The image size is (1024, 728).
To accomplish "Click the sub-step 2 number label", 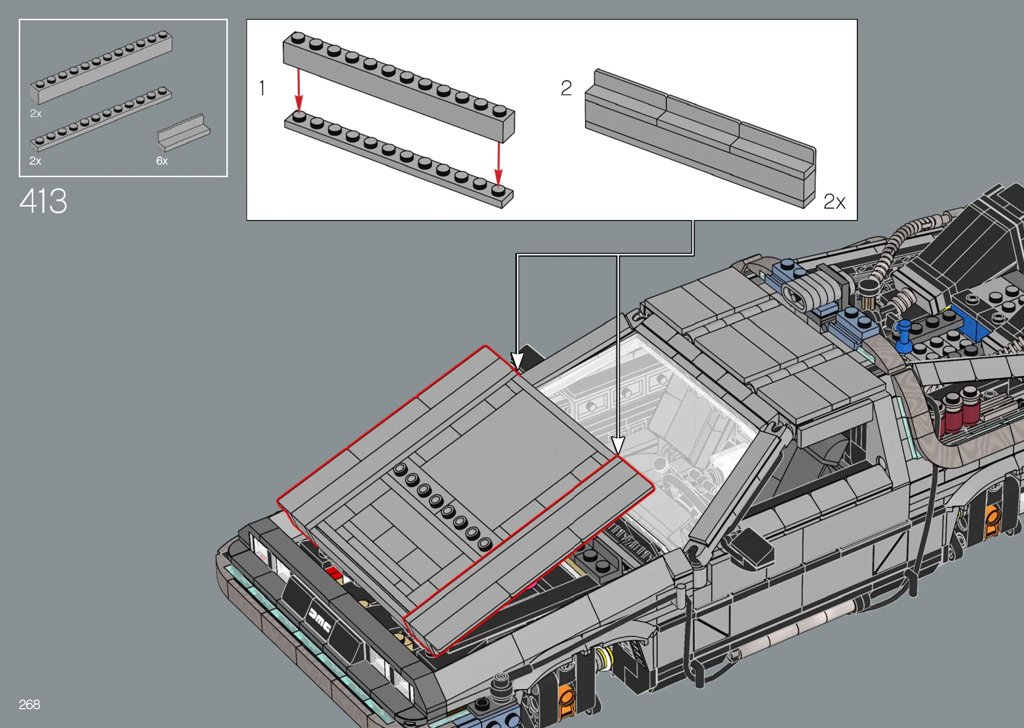I will coord(566,88).
